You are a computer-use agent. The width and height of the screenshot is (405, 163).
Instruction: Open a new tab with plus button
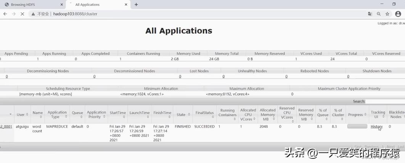click(136, 5)
